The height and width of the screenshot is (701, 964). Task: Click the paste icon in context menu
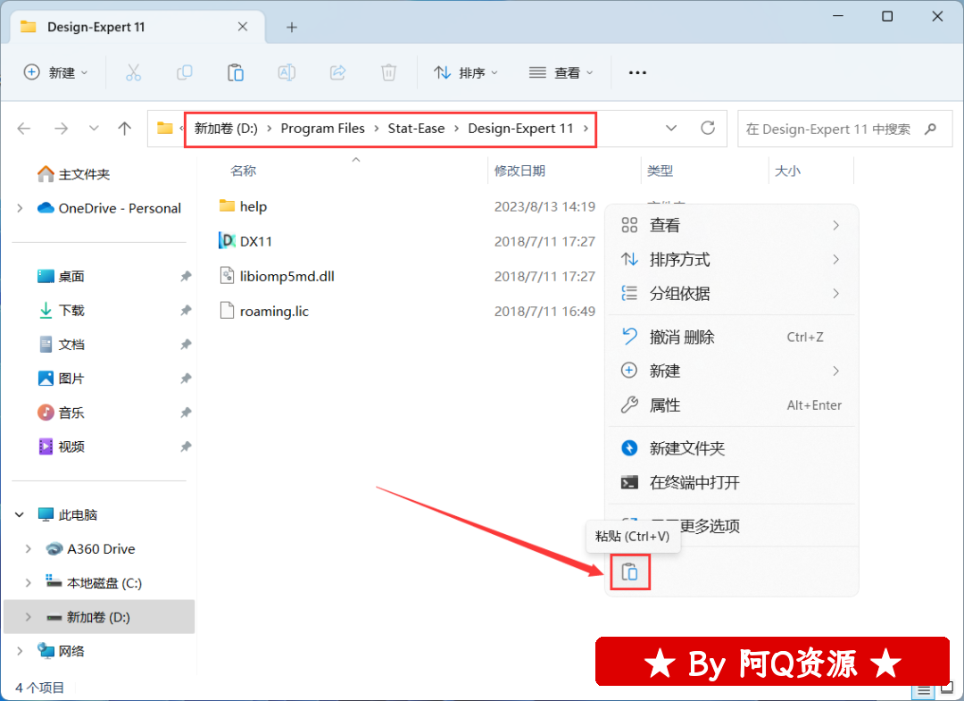tap(629, 572)
